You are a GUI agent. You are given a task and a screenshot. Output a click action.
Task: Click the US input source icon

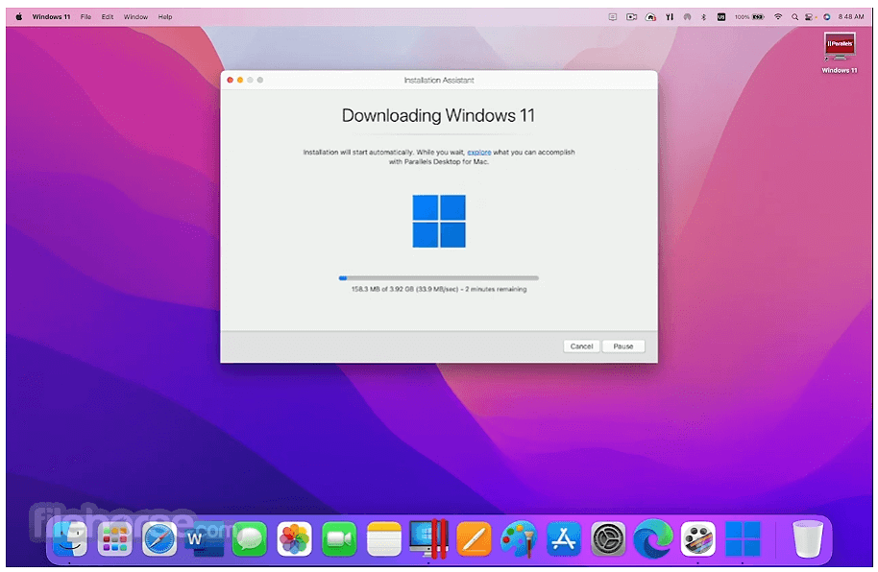(x=721, y=16)
